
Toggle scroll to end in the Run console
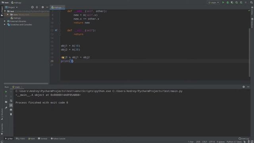tap(11, 105)
